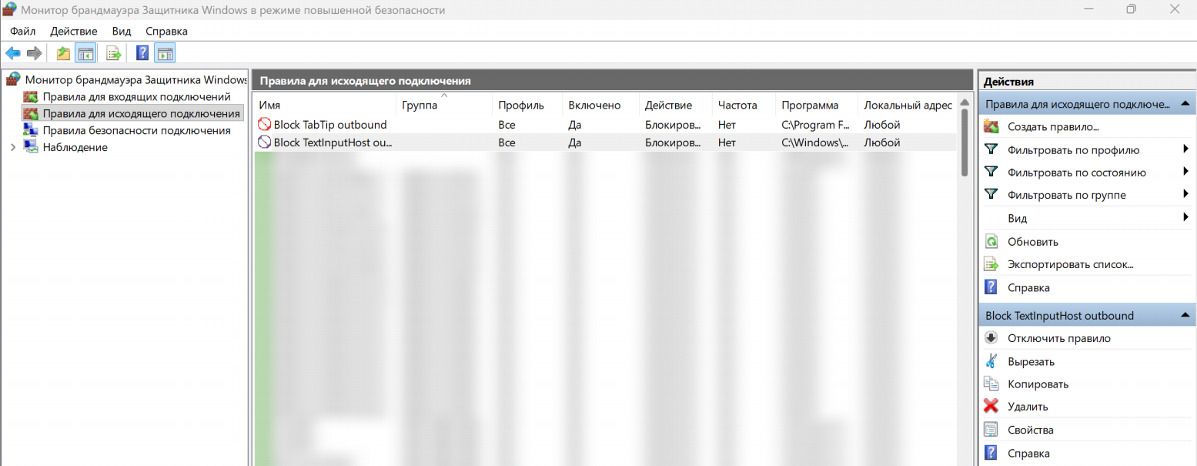The image size is (1197, 466).
Task: Sort by Действие column header
Action: point(676,106)
